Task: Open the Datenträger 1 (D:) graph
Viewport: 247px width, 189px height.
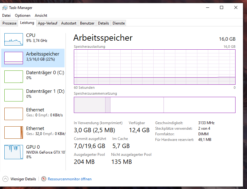Action: (14, 95)
